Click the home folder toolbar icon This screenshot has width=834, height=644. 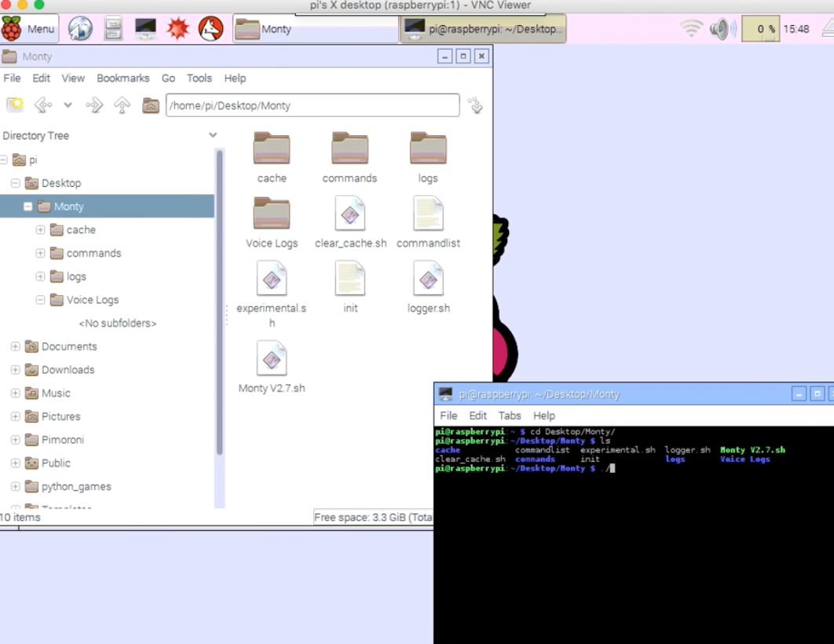[151, 104]
